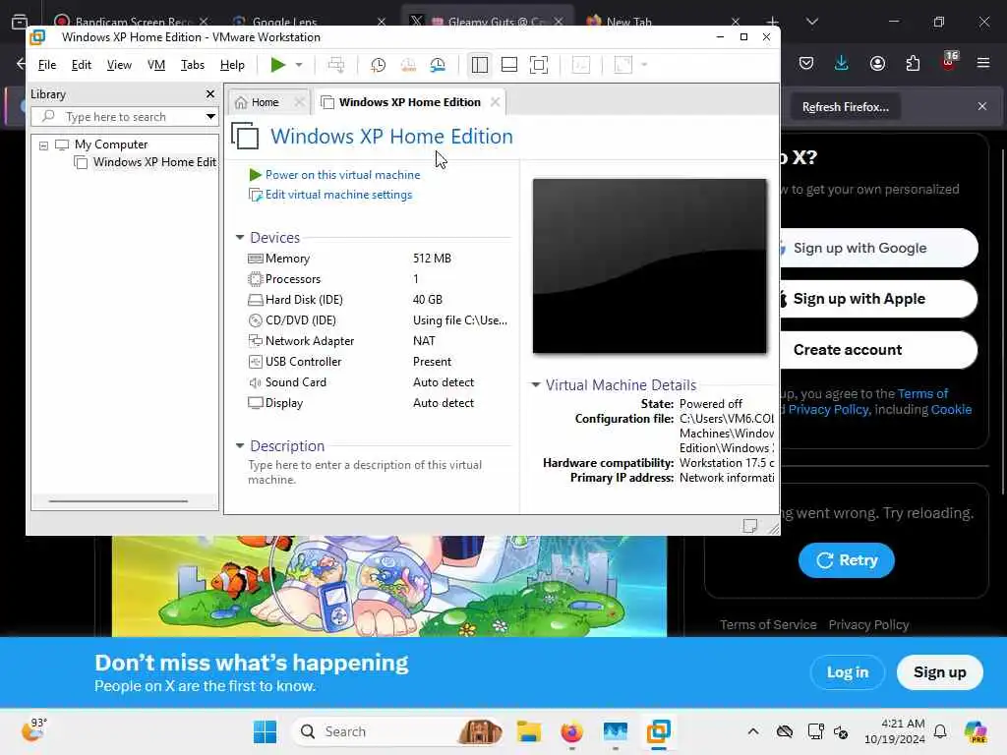The height and width of the screenshot is (755, 1007).
Task: Close the Library panel
Action: (210, 93)
